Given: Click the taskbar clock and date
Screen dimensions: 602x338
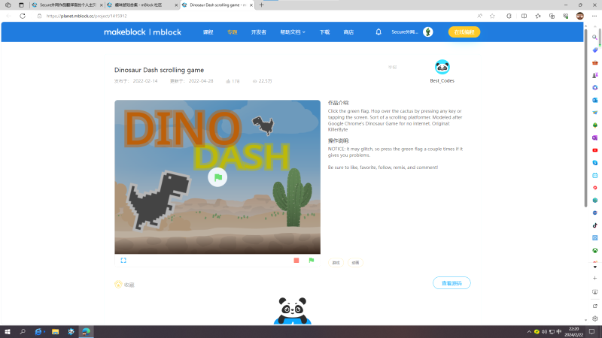Looking at the screenshot, I should tap(573, 332).
